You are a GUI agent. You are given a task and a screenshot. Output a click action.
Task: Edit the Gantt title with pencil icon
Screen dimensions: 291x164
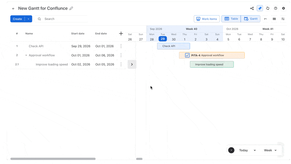click(x=71, y=8)
